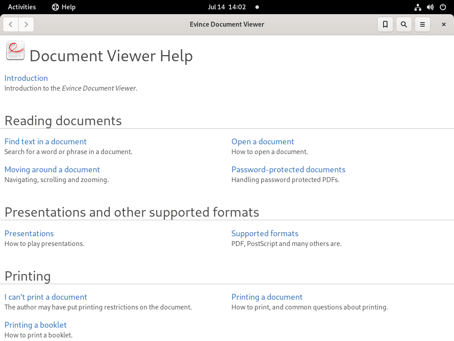The height and width of the screenshot is (341, 454).
Task: Open 'Moving around a document' link
Action: (52, 169)
